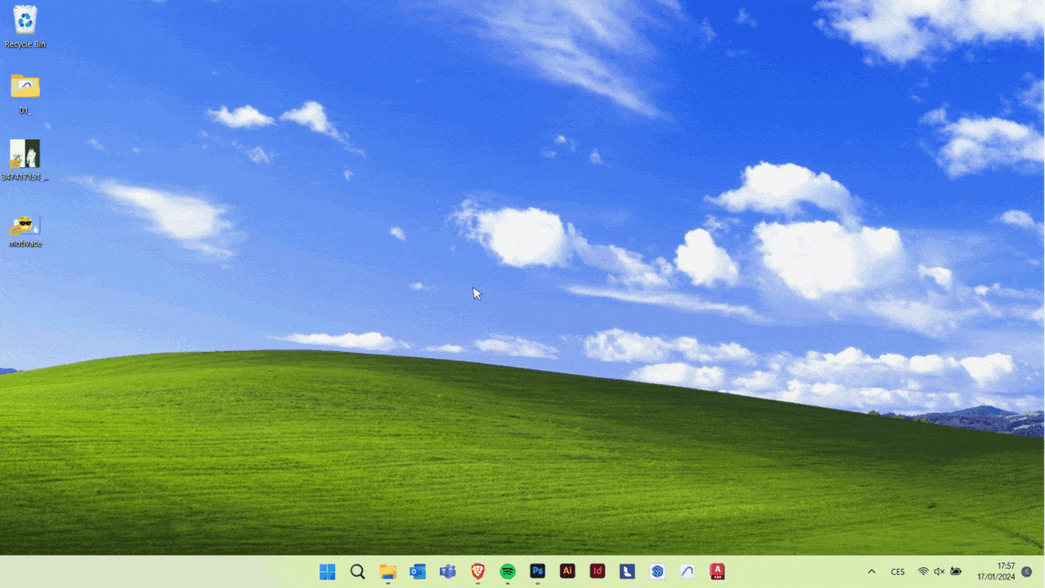Launch File Explorer from the taskbar
1045x588 pixels.
[388, 571]
